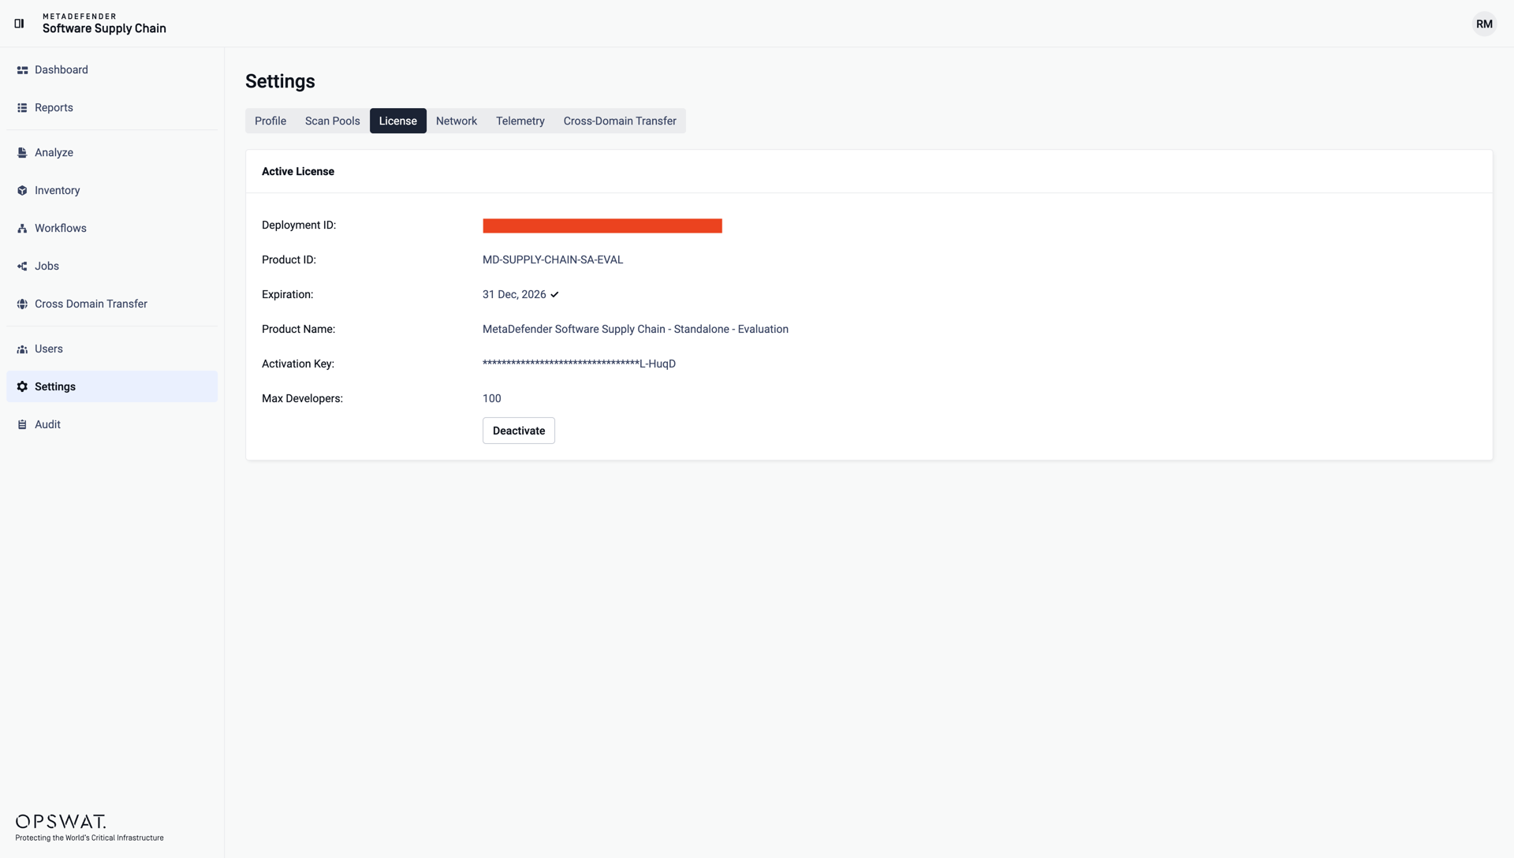The image size is (1514, 858).
Task: Open the Reports page
Action: pos(112,108)
